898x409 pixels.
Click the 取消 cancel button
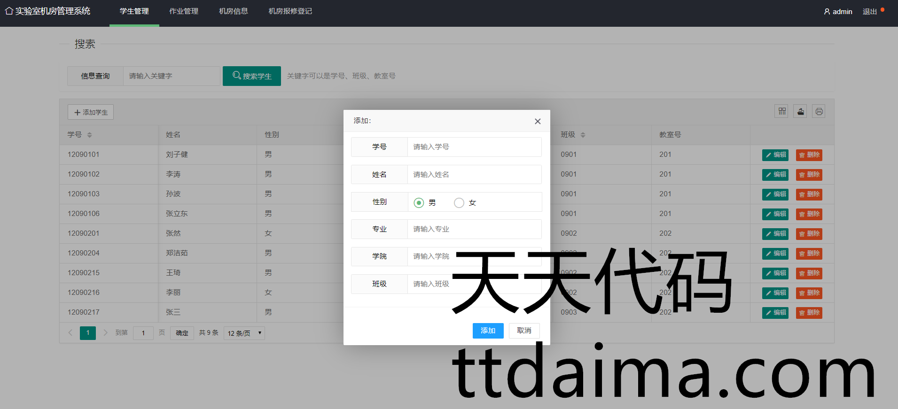pyautogui.click(x=524, y=331)
